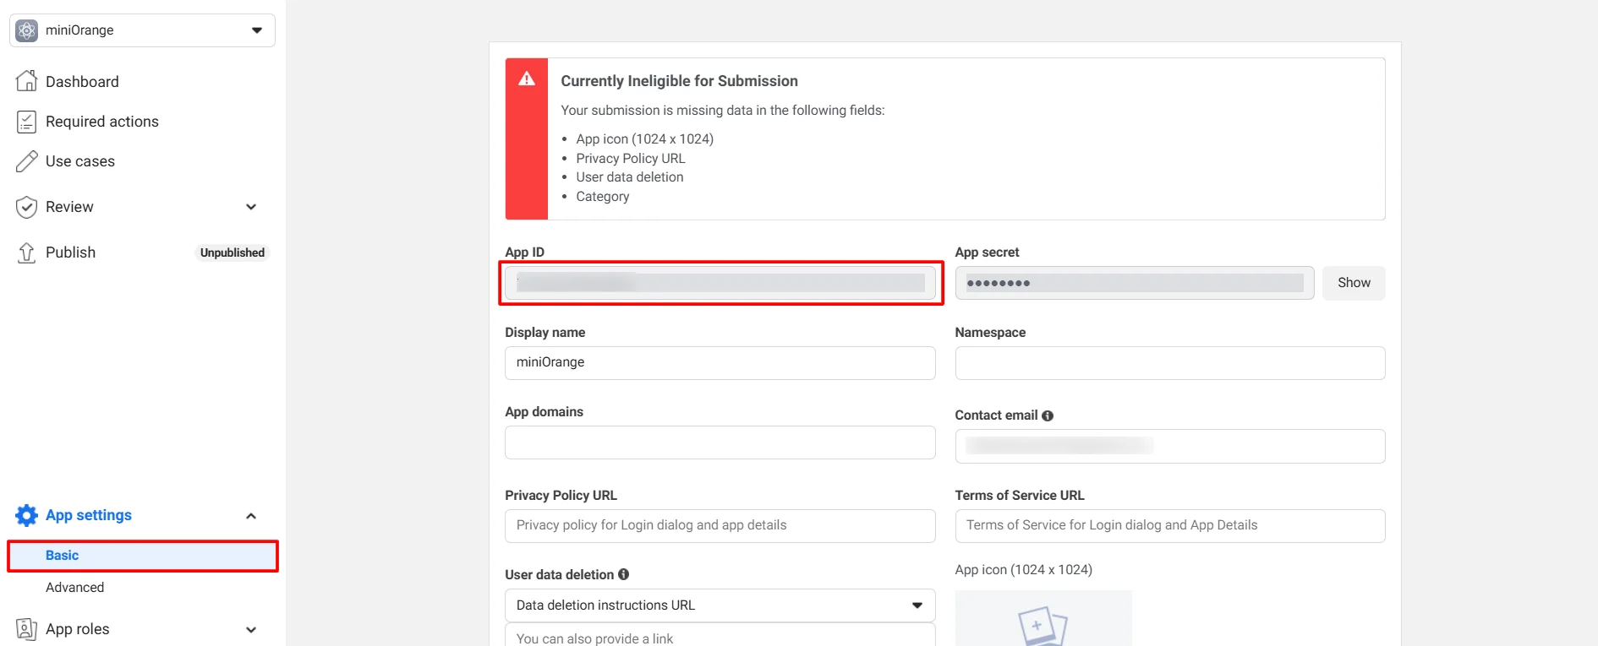The width and height of the screenshot is (1598, 646).
Task: Click the Namespace input field
Action: (x=1170, y=363)
